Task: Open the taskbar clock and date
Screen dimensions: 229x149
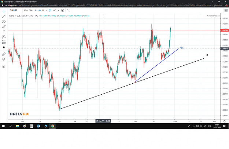Action: click(x=217, y=126)
